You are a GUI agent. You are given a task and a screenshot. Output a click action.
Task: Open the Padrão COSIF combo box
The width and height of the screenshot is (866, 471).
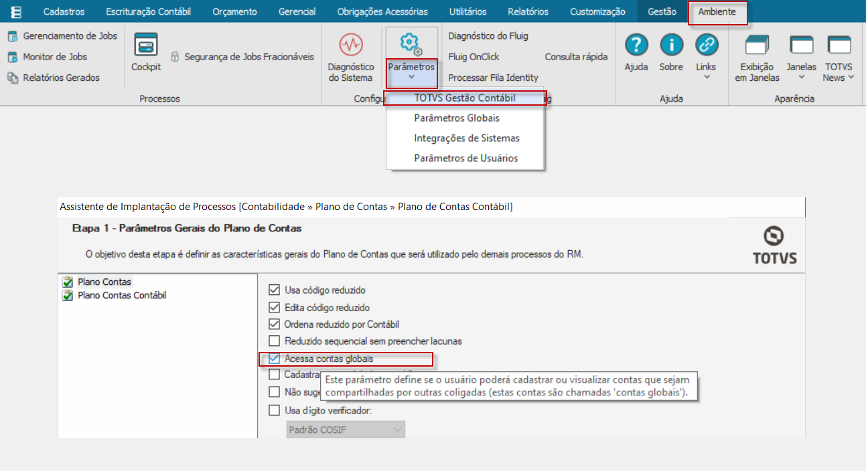tap(346, 430)
